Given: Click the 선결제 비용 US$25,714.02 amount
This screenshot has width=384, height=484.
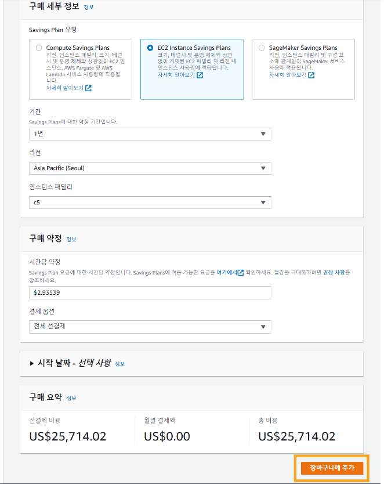Looking at the screenshot, I should 68,436.
